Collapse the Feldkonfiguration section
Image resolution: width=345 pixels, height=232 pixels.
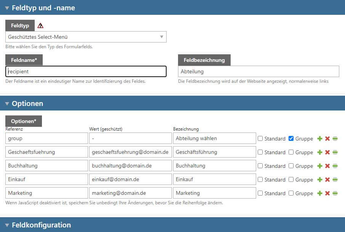click(x=7, y=225)
